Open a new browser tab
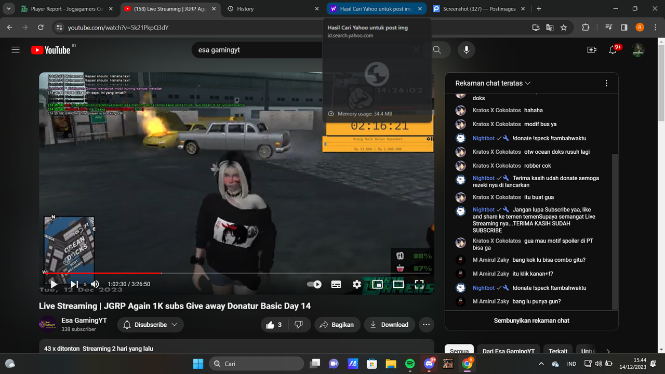Screen dimensions: 665x374 (x=539, y=9)
